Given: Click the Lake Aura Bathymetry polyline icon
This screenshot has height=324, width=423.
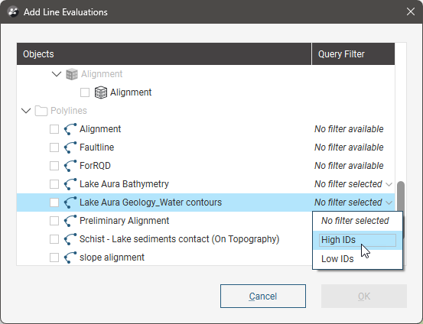Looking at the screenshot, I should (x=70, y=184).
